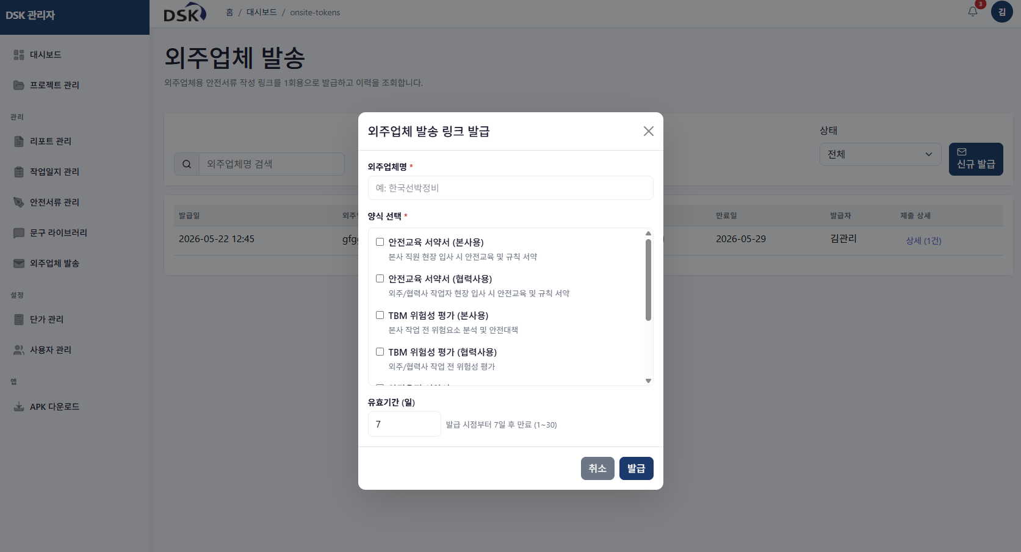Click the 안전서류 관리 icon
Viewport: 1021px width, 552px height.
(x=19, y=203)
